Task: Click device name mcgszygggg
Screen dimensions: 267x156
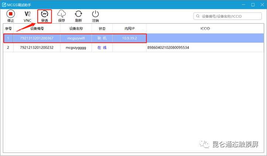Action: pos(76,48)
